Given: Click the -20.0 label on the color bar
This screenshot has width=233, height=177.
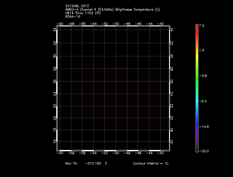Looking at the screenshot, I should pyautogui.click(x=203, y=151).
